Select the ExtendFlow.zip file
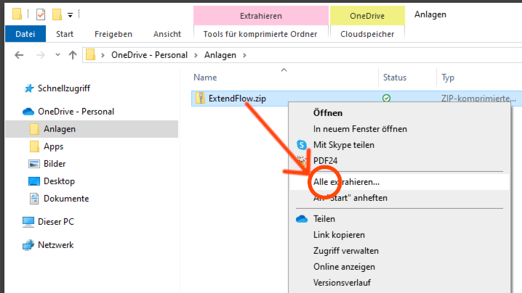The width and height of the screenshot is (522, 293). click(237, 99)
